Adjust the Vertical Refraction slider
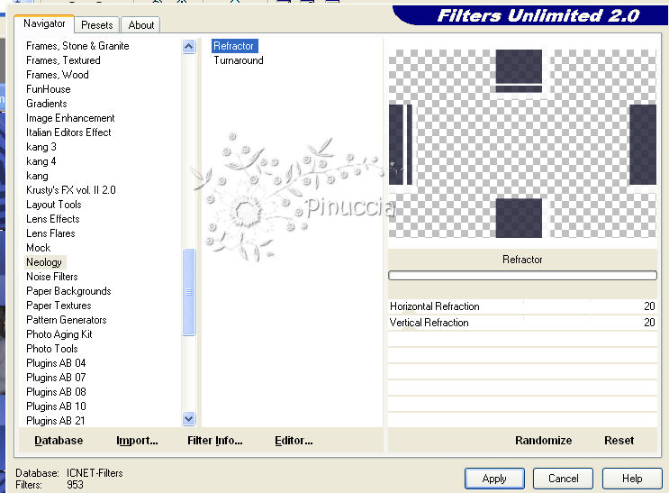The width and height of the screenshot is (669, 493). click(x=522, y=323)
